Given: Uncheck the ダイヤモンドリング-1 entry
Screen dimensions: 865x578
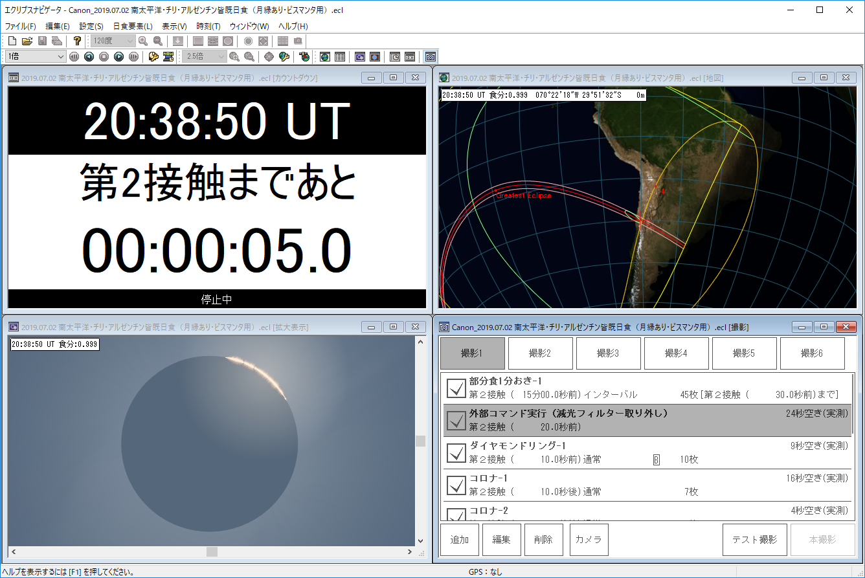Looking at the screenshot, I should coord(456,453).
